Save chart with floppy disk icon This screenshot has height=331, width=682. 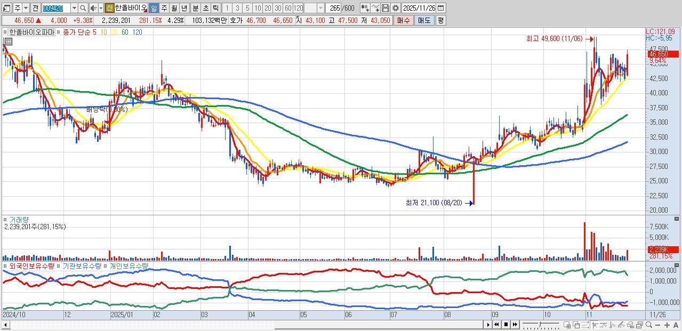coord(386,8)
